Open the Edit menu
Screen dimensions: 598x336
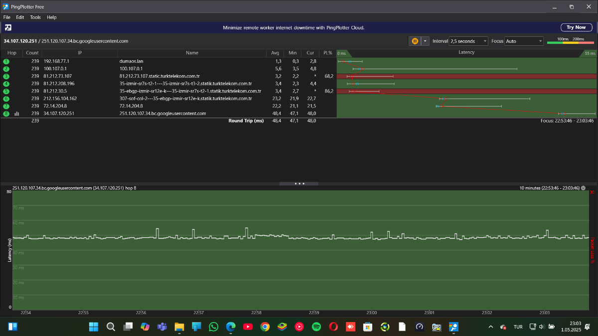point(20,17)
